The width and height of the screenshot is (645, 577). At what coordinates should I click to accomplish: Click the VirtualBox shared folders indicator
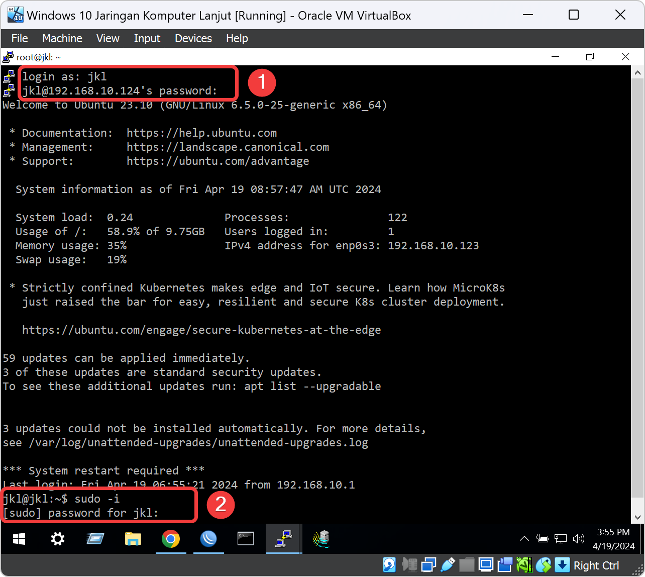(x=467, y=565)
